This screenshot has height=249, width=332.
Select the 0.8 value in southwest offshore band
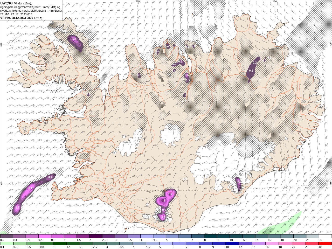coord(31,188)
